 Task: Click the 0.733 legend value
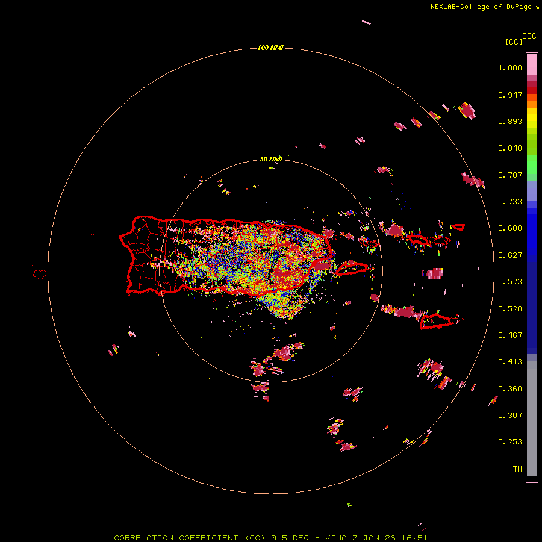510,202
